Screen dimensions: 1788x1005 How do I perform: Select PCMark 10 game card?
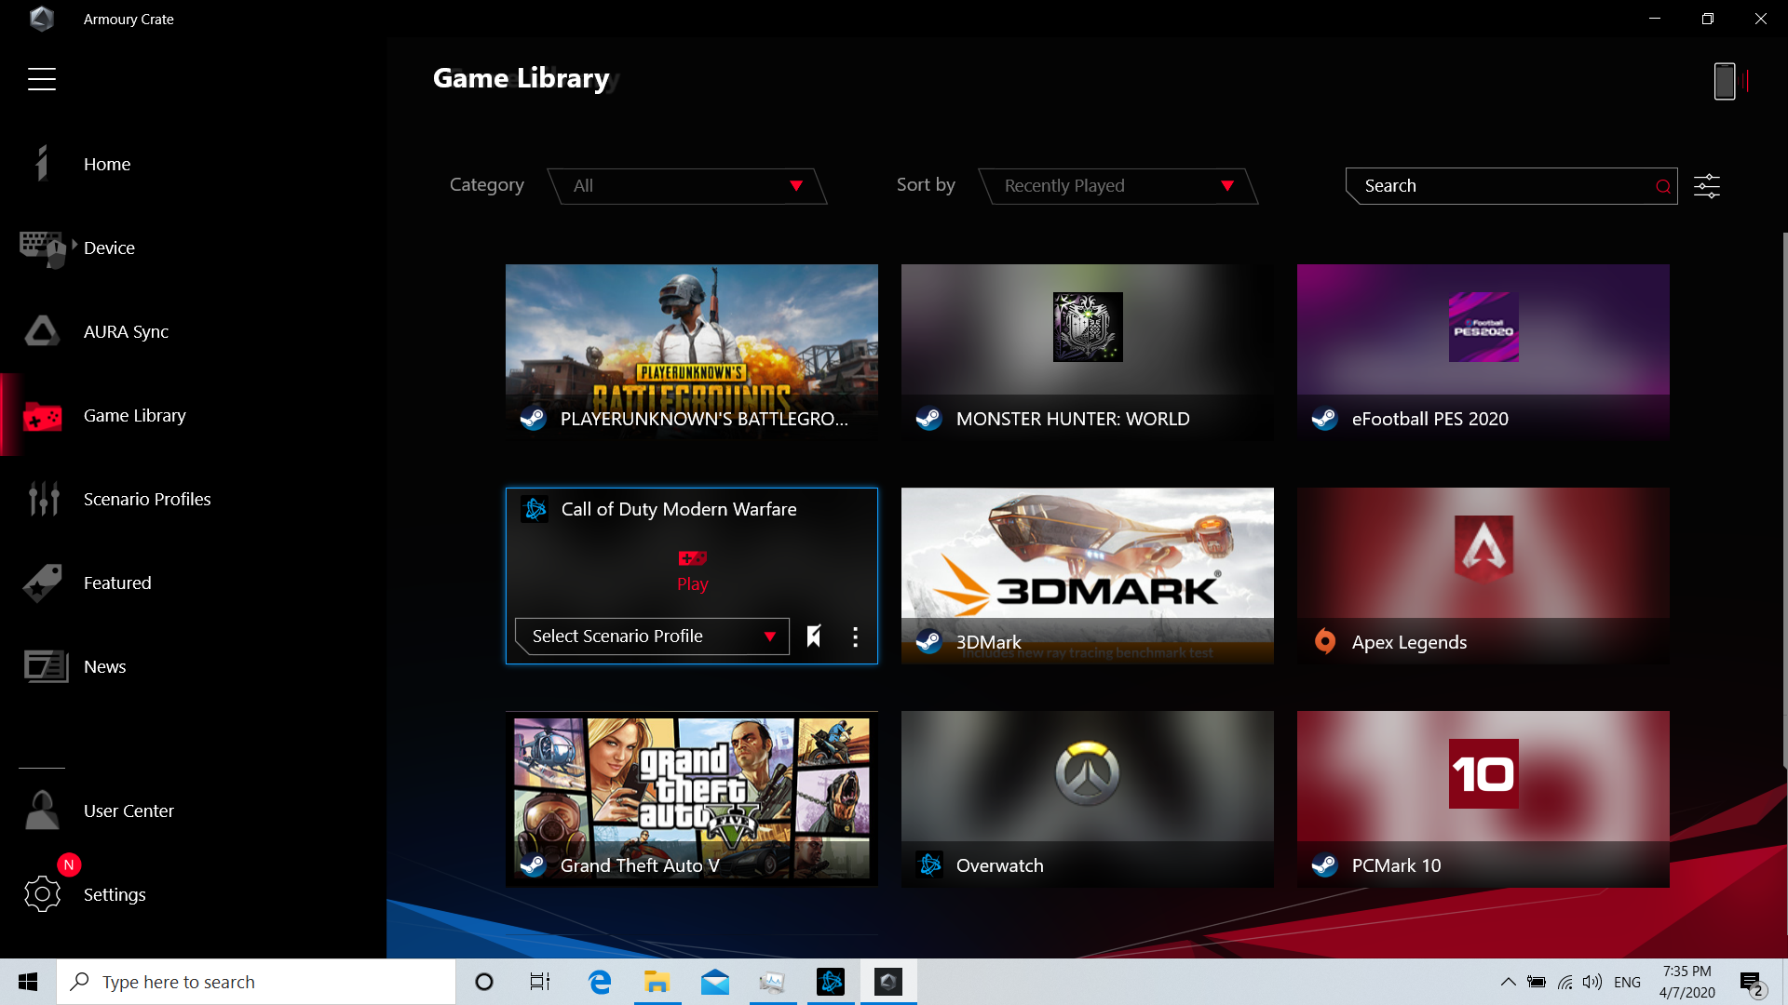[x=1483, y=798]
